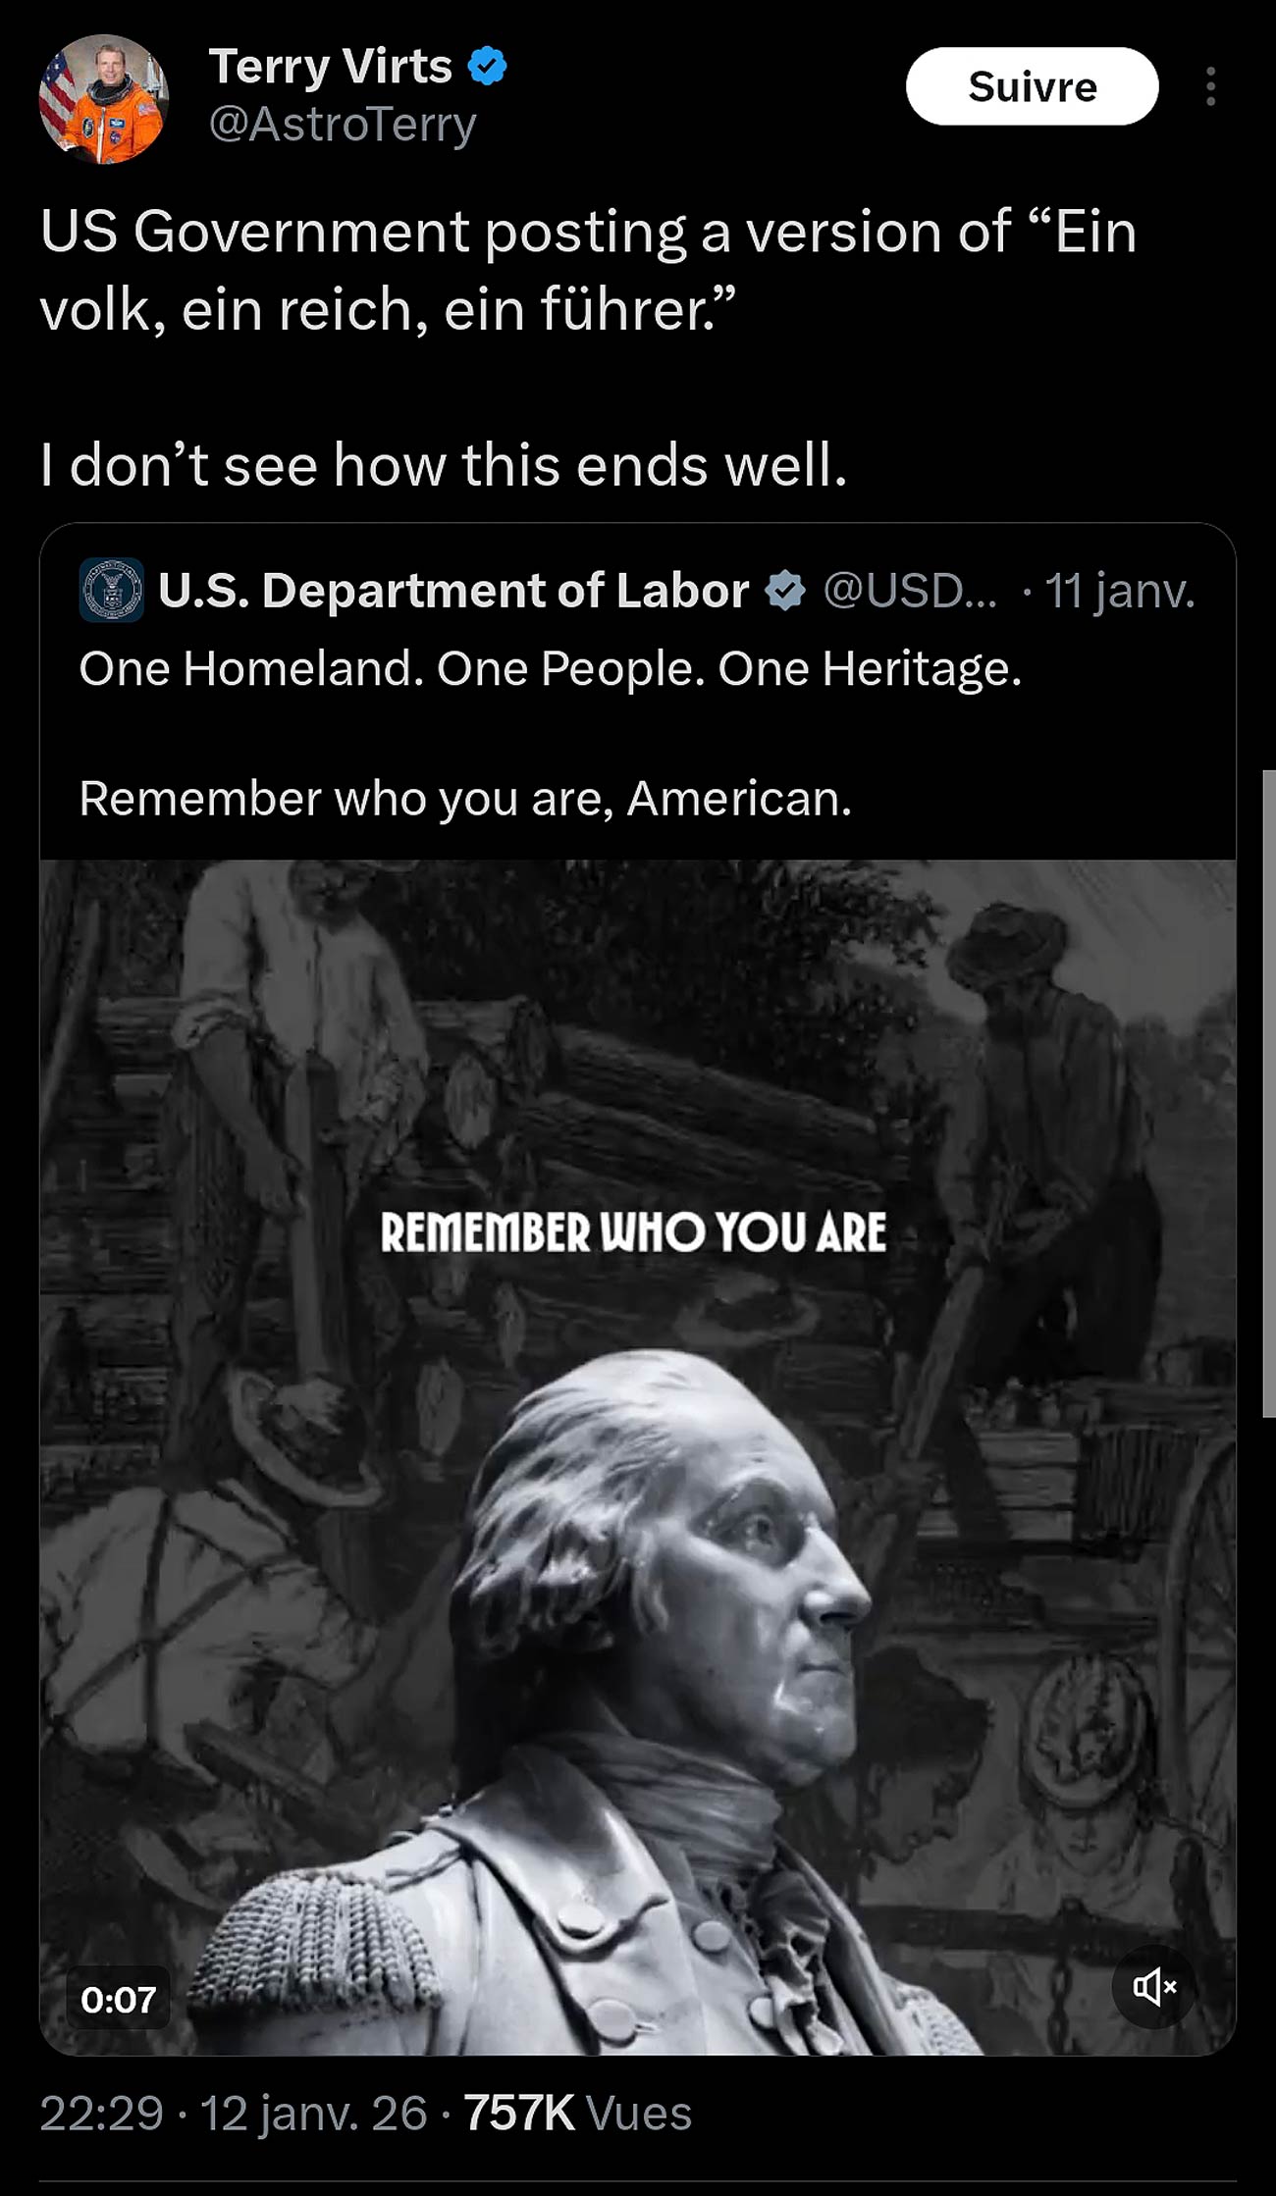Click Department of Labor verified badge
The width and height of the screenshot is (1276, 2196).
tap(785, 591)
